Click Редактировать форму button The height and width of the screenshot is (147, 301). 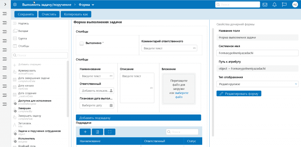click(239, 94)
